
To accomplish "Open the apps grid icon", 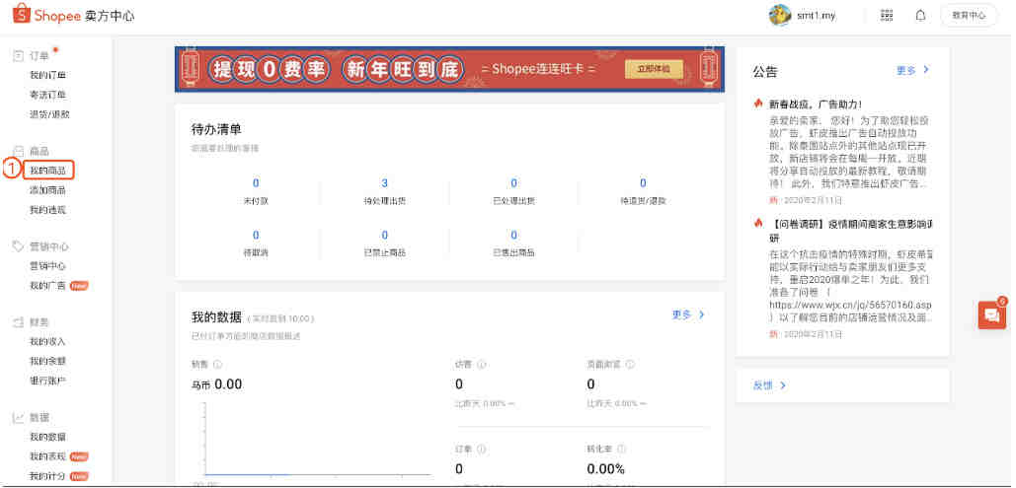I will (887, 16).
